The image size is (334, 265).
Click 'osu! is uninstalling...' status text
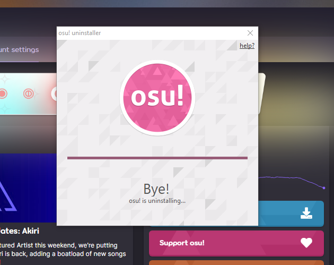coord(157,201)
